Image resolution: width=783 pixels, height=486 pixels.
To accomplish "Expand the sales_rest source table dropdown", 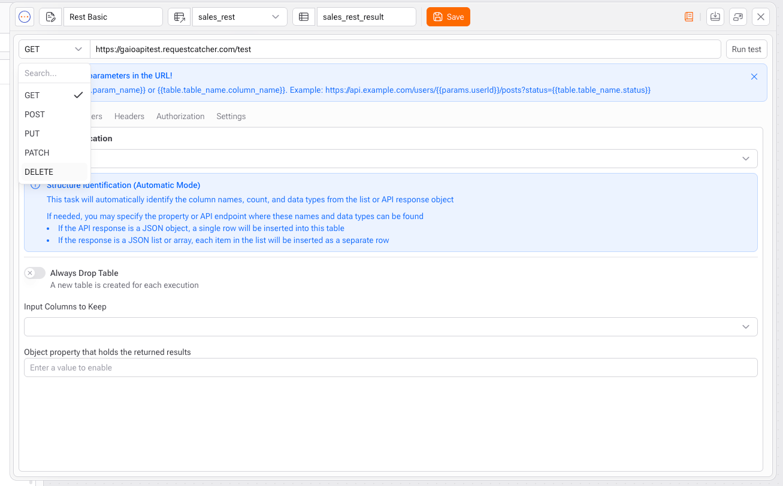I will tap(240, 17).
